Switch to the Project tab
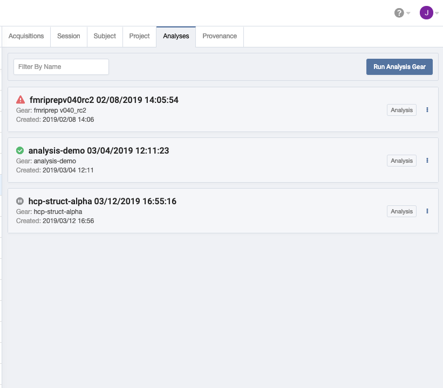Screen dimensions: 443x388 click(139, 37)
